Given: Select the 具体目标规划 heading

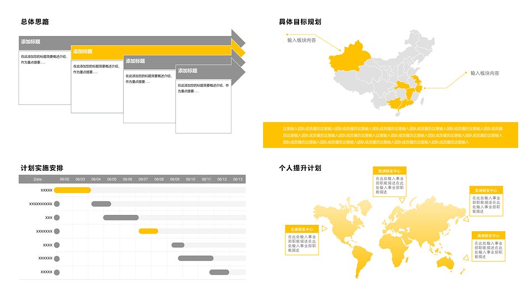Looking at the screenshot, I should 300,22.
